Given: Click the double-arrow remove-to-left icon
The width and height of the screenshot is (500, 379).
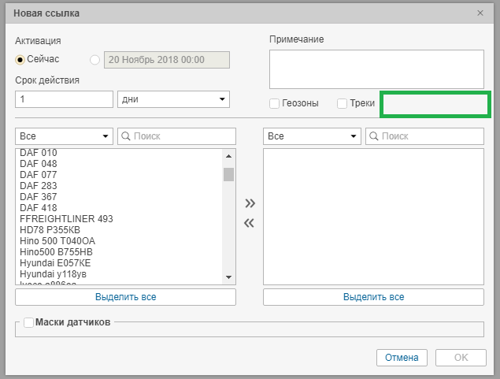Looking at the screenshot, I should pyautogui.click(x=250, y=223).
